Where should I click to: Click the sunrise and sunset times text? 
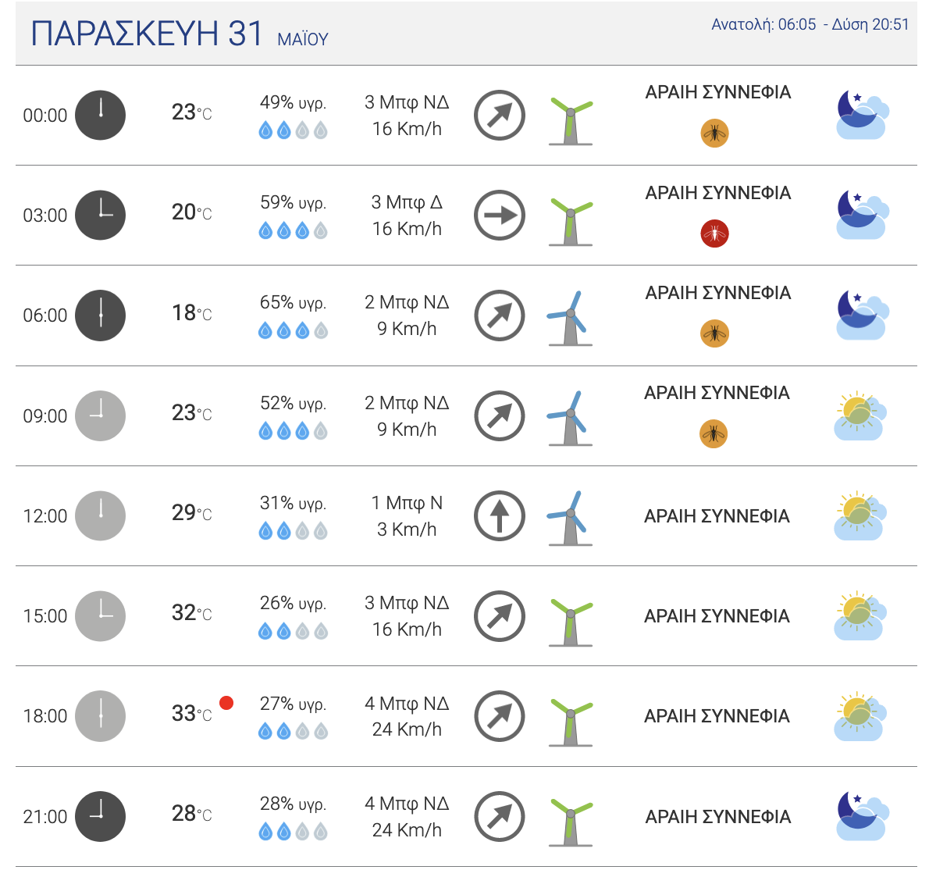point(810,24)
